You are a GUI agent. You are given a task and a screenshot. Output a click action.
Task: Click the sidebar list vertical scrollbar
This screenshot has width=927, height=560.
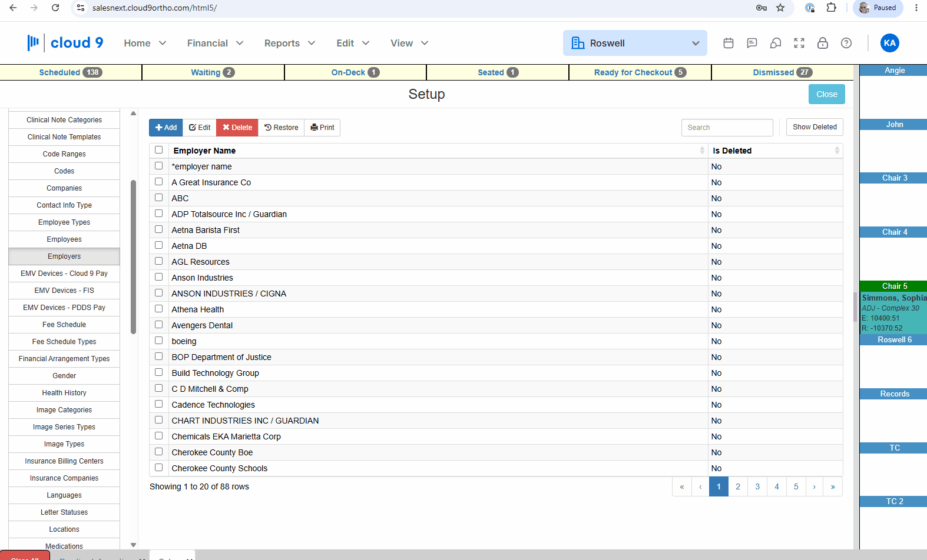coord(134,257)
